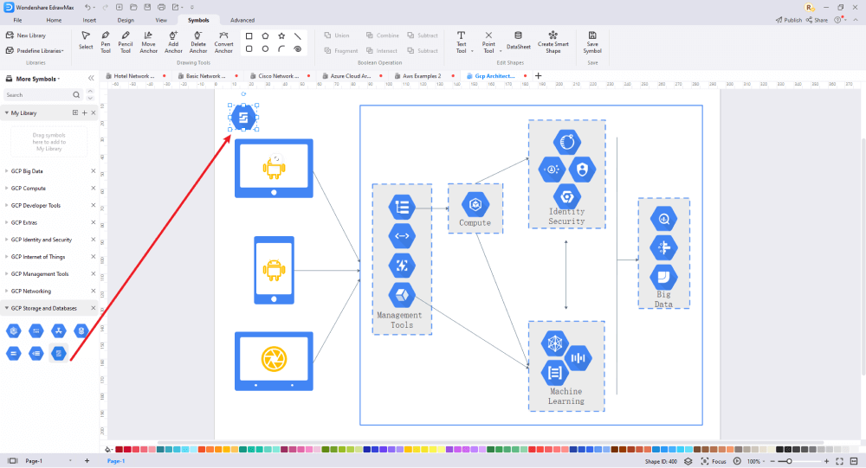Switch to the Insert tab

(89, 20)
